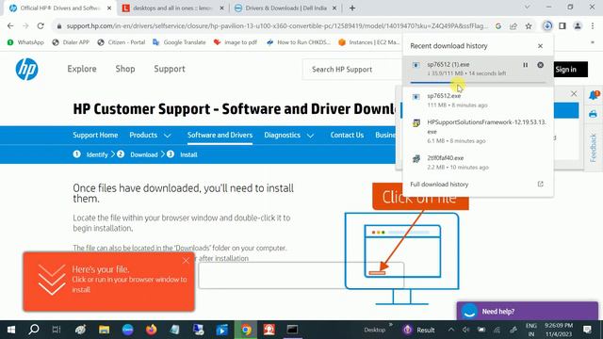
Task: Open the Dialer APP bookmark
Action: (71, 42)
